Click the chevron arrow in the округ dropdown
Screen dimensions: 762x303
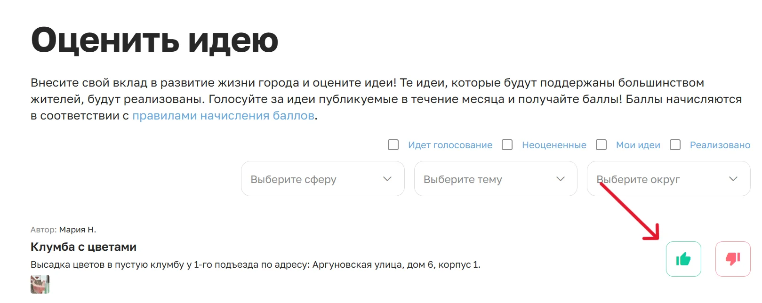(x=733, y=179)
